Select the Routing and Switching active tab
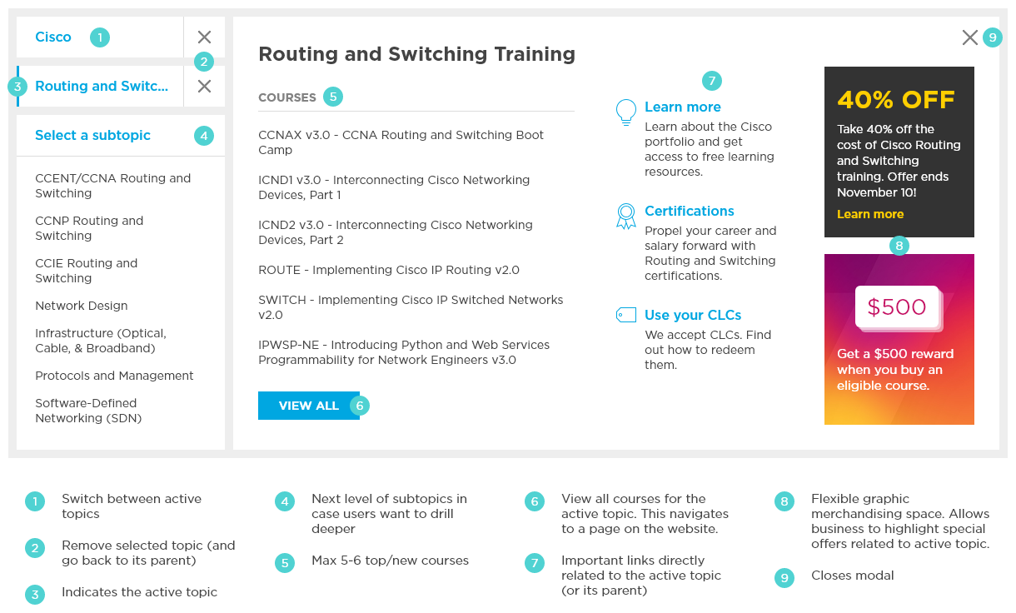Screen dimensions: 1016x613 [x=101, y=86]
